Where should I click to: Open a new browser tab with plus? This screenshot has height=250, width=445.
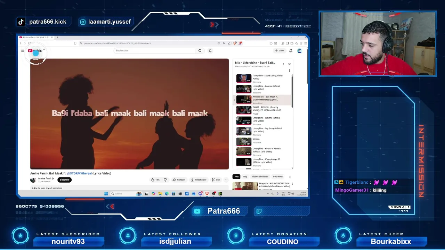pos(57,37)
